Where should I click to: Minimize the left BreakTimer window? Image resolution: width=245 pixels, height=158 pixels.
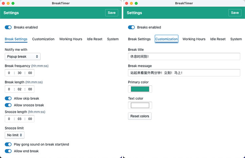(x=8, y=3)
